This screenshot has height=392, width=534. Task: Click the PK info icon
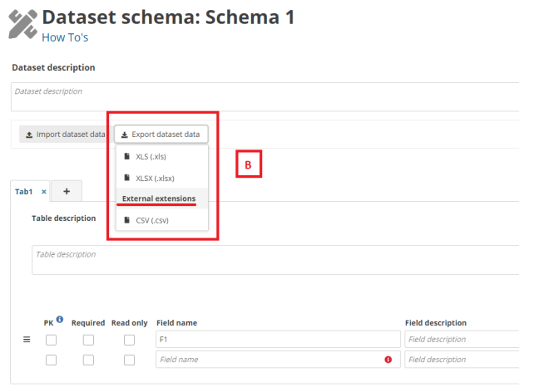tap(59, 319)
